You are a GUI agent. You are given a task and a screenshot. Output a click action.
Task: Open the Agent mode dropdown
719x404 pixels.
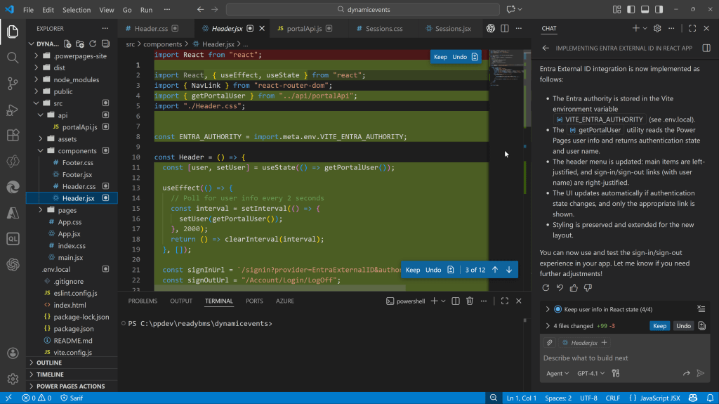point(557,373)
